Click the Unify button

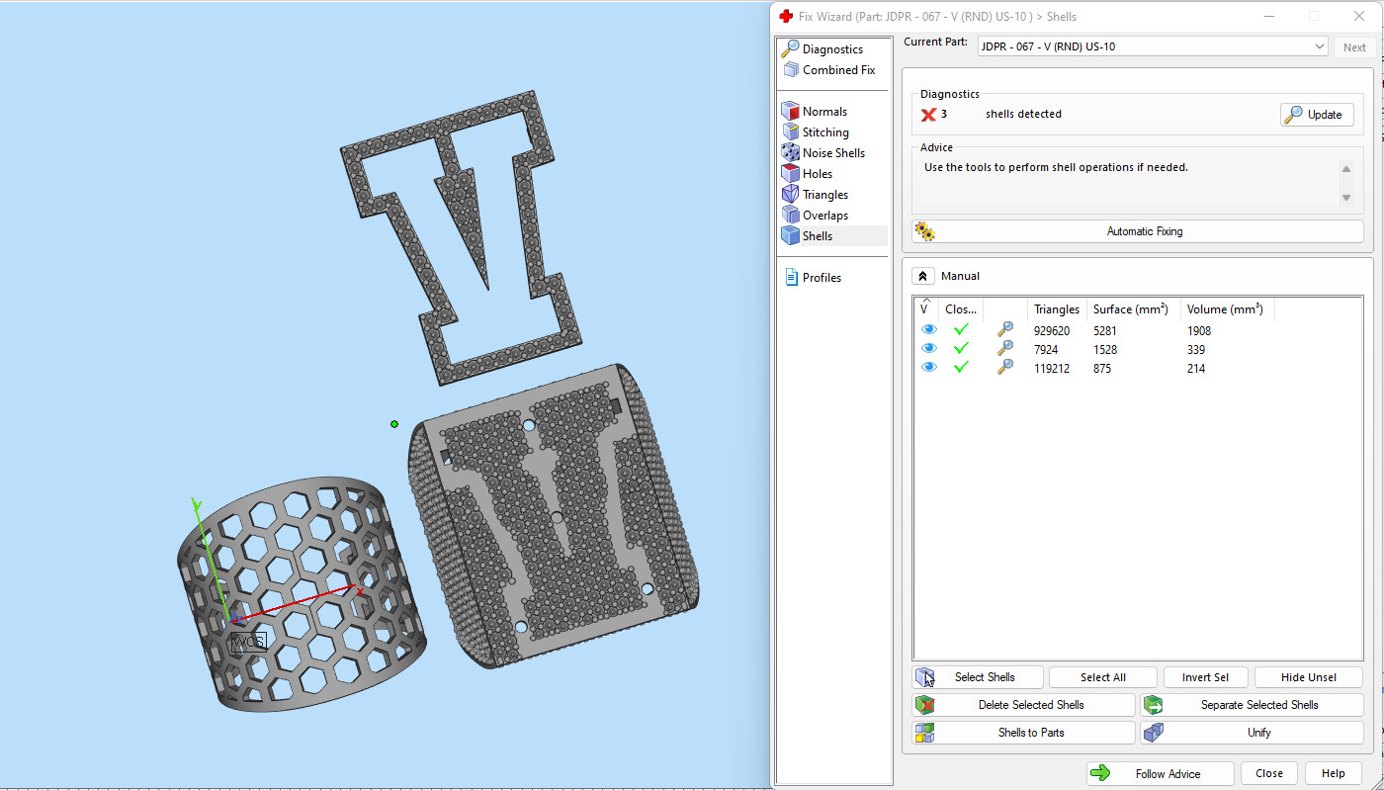[x=1252, y=733]
